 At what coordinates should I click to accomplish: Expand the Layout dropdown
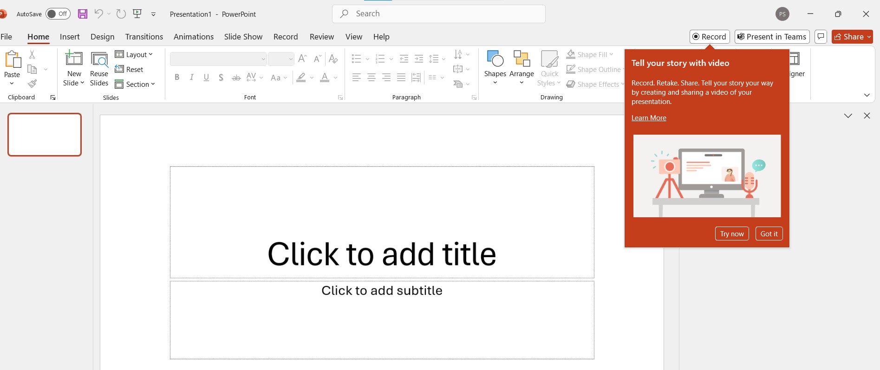(134, 55)
